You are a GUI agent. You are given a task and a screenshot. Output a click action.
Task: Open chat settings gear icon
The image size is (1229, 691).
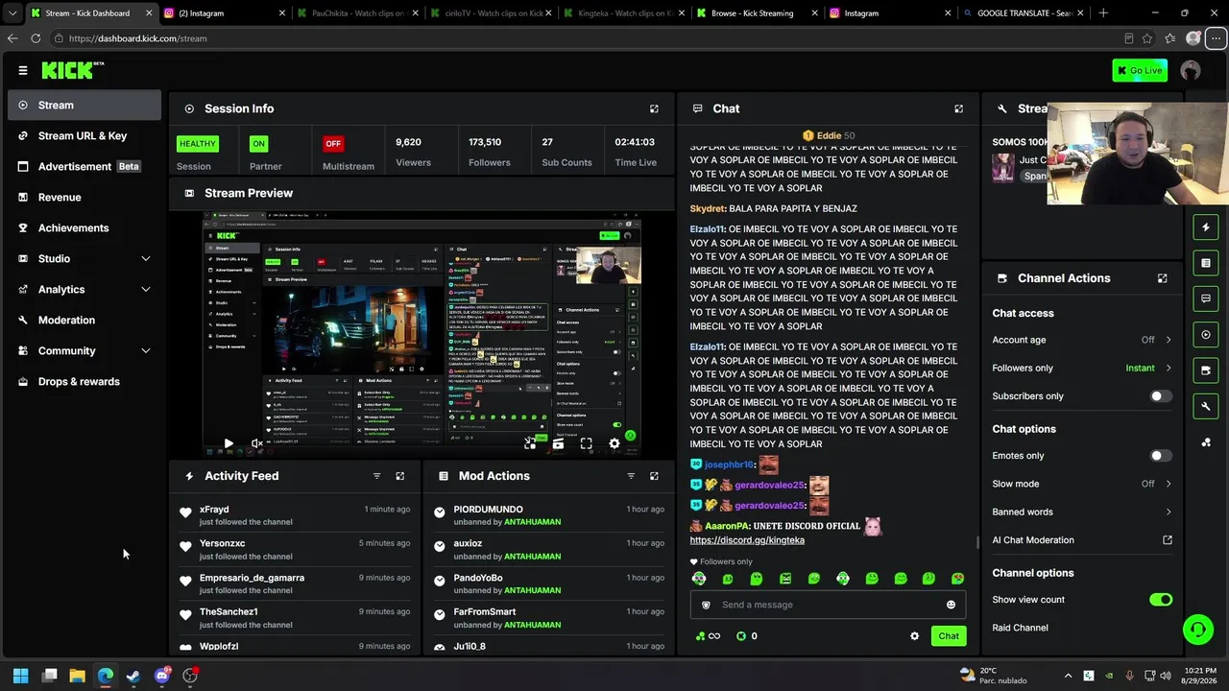[x=914, y=636]
